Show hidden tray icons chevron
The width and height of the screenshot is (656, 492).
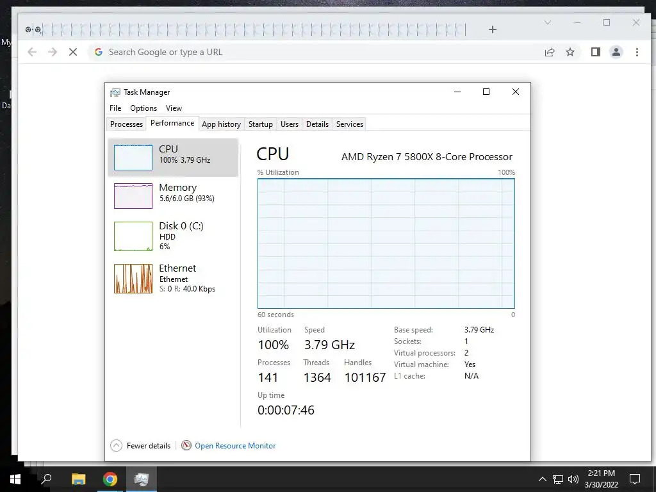(x=542, y=479)
